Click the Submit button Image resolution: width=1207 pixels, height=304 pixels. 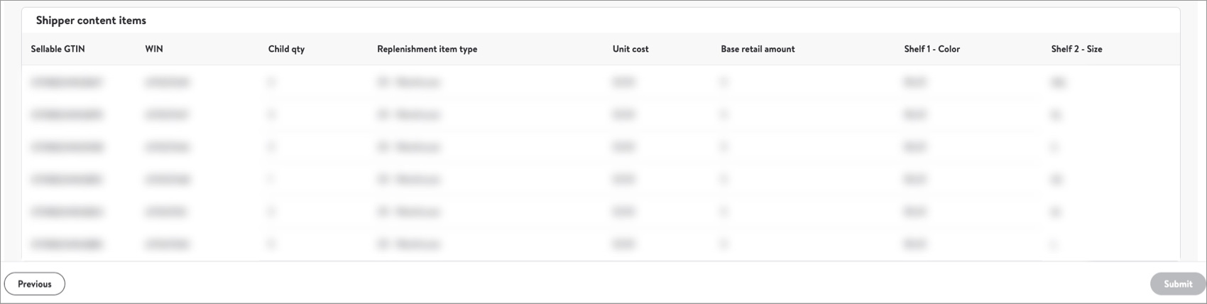click(1177, 284)
